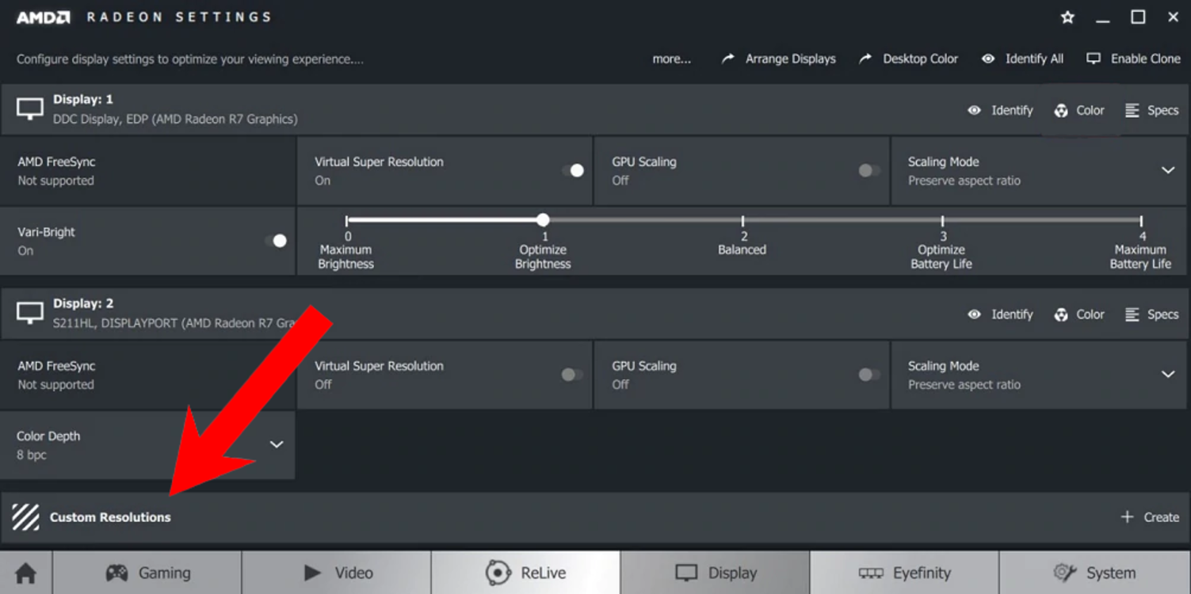
Task: Turn off Vari-Bright
Action: (x=278, y=239)
